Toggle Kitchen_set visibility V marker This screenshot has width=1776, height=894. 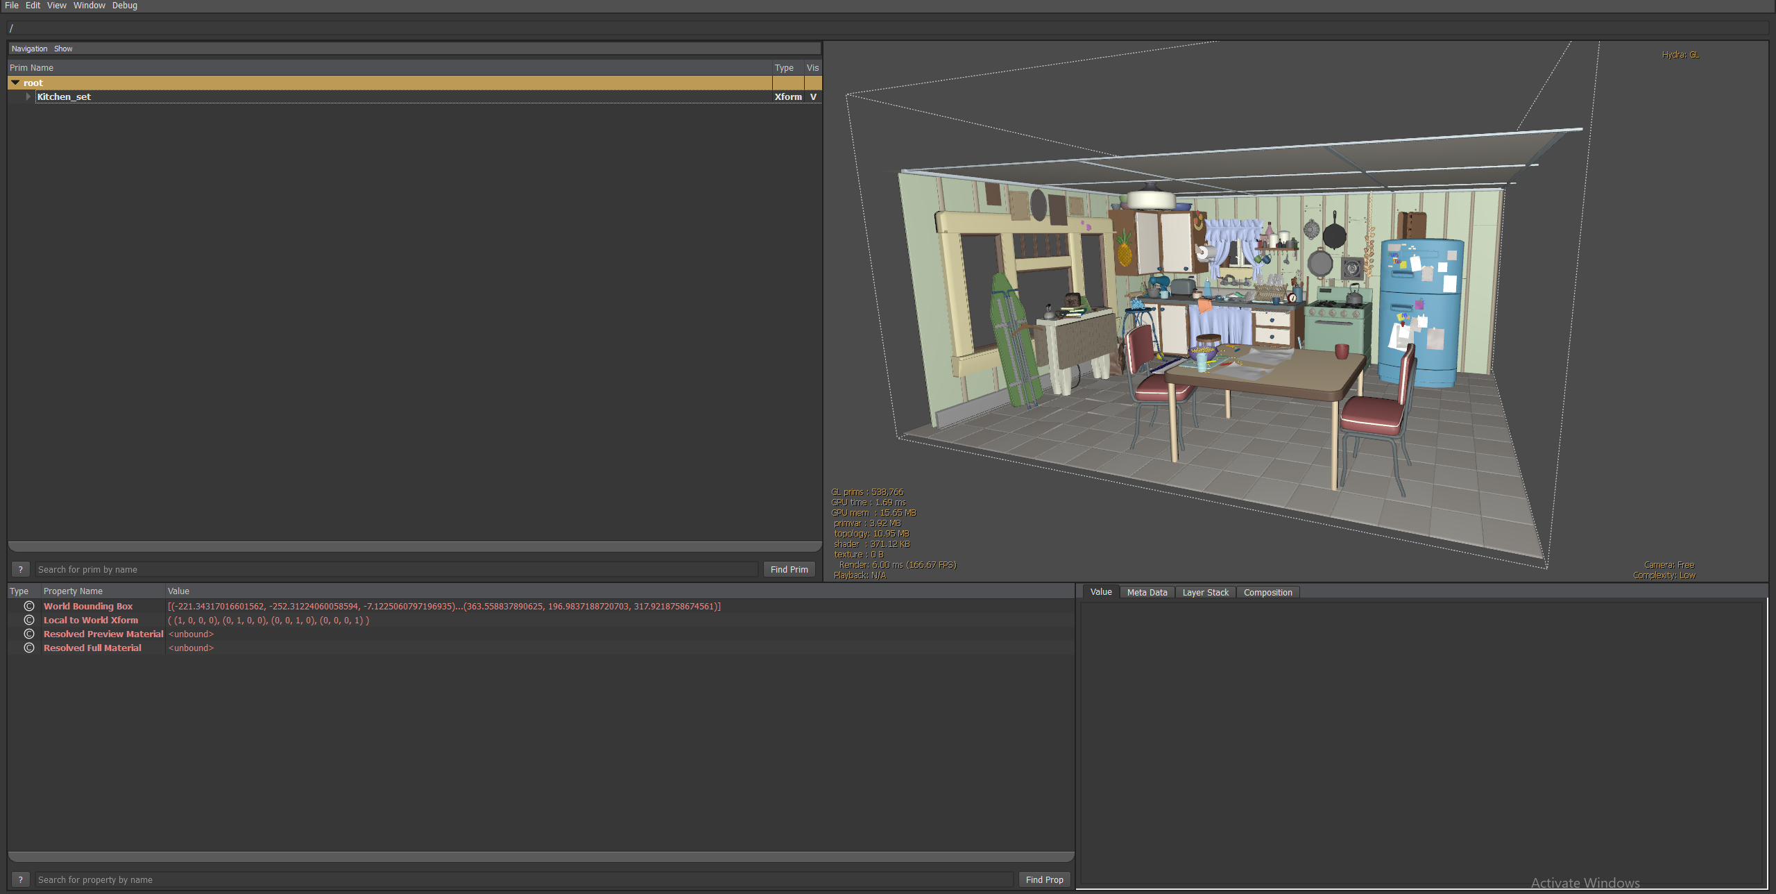tap(813, 96)
